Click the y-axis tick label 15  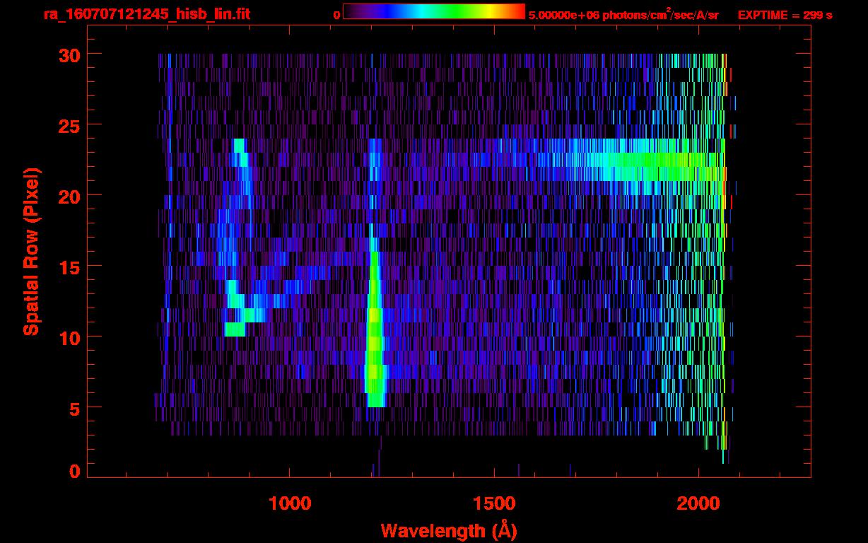tap(69, 267)
